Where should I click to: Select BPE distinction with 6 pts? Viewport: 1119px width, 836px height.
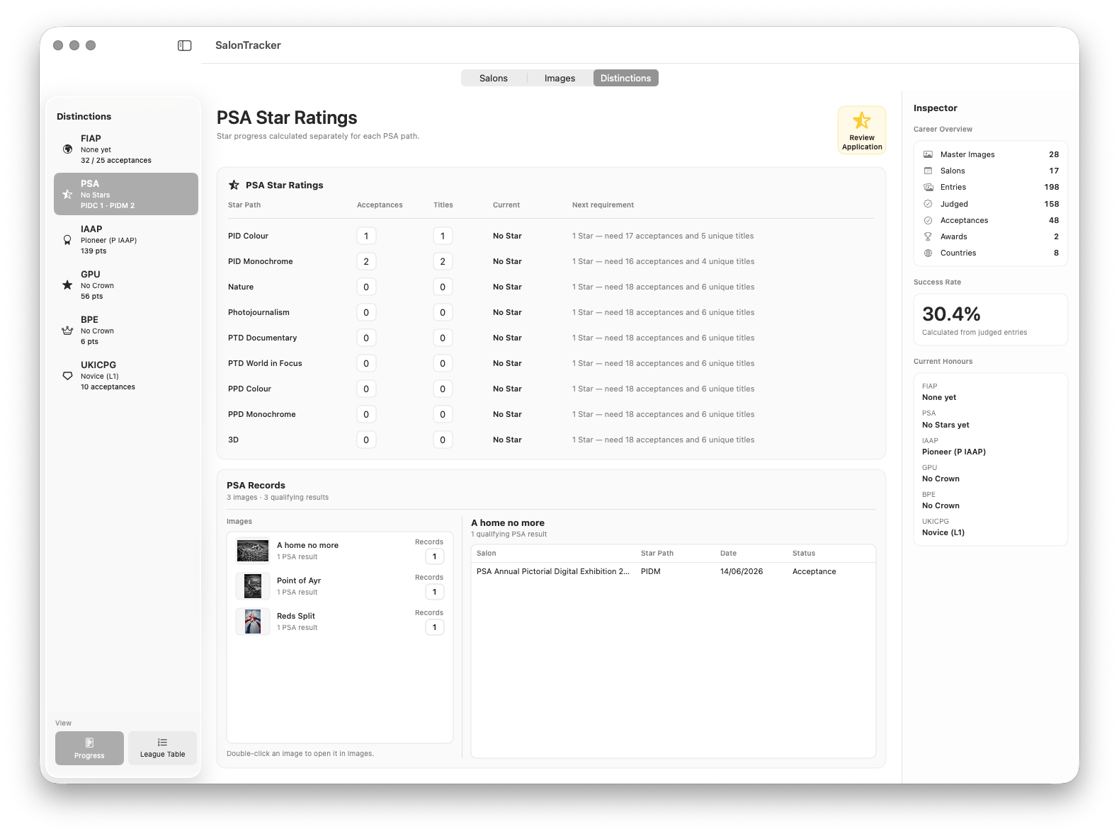pyautogui.click(x=126, y=330)
